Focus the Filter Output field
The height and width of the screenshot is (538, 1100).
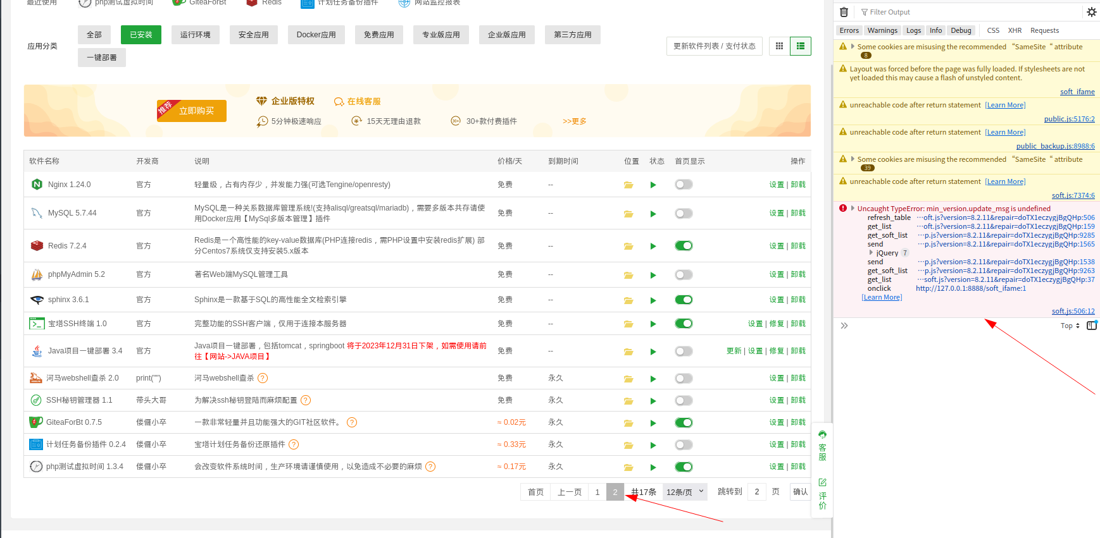point(968,12)
